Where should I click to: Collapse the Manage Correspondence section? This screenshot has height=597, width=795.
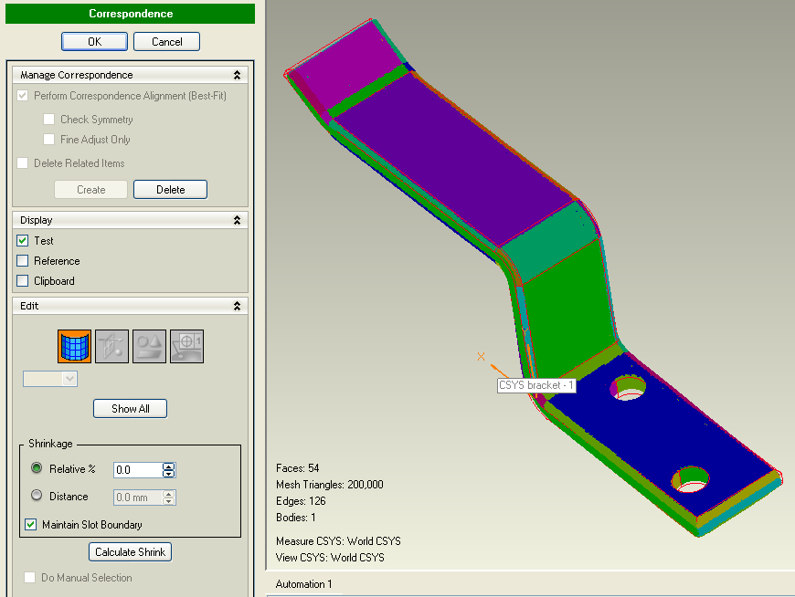[x=237, y=74]
